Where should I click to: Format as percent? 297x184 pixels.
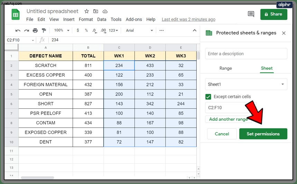[x=86, y=30]
